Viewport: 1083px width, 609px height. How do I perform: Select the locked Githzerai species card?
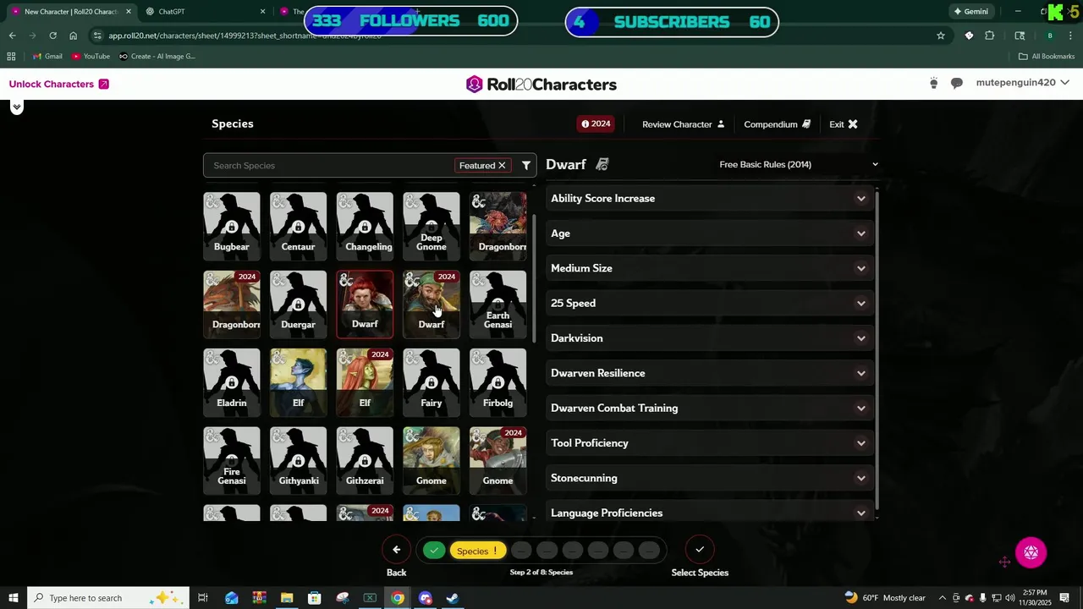[365, 460]
